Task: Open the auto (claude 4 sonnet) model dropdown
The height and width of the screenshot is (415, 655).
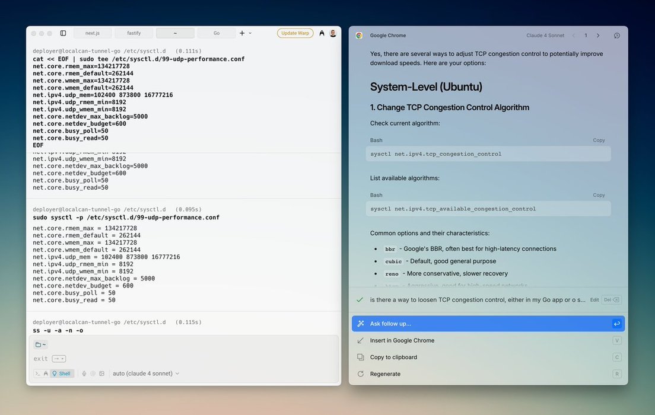Action: [146, 373]
